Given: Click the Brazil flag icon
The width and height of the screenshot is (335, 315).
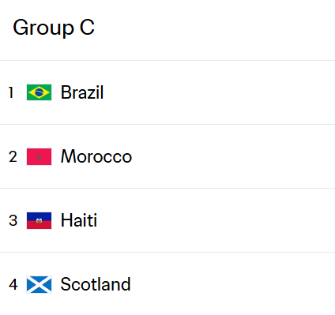Looking at the screenshot, I should pyautogui.click(x=39, y=92).
